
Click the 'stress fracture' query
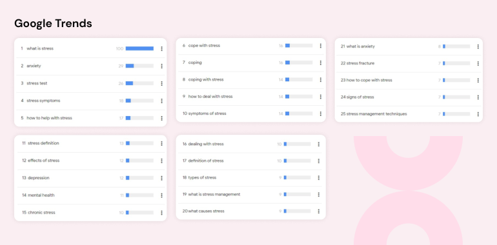click(x=360, y=63)
